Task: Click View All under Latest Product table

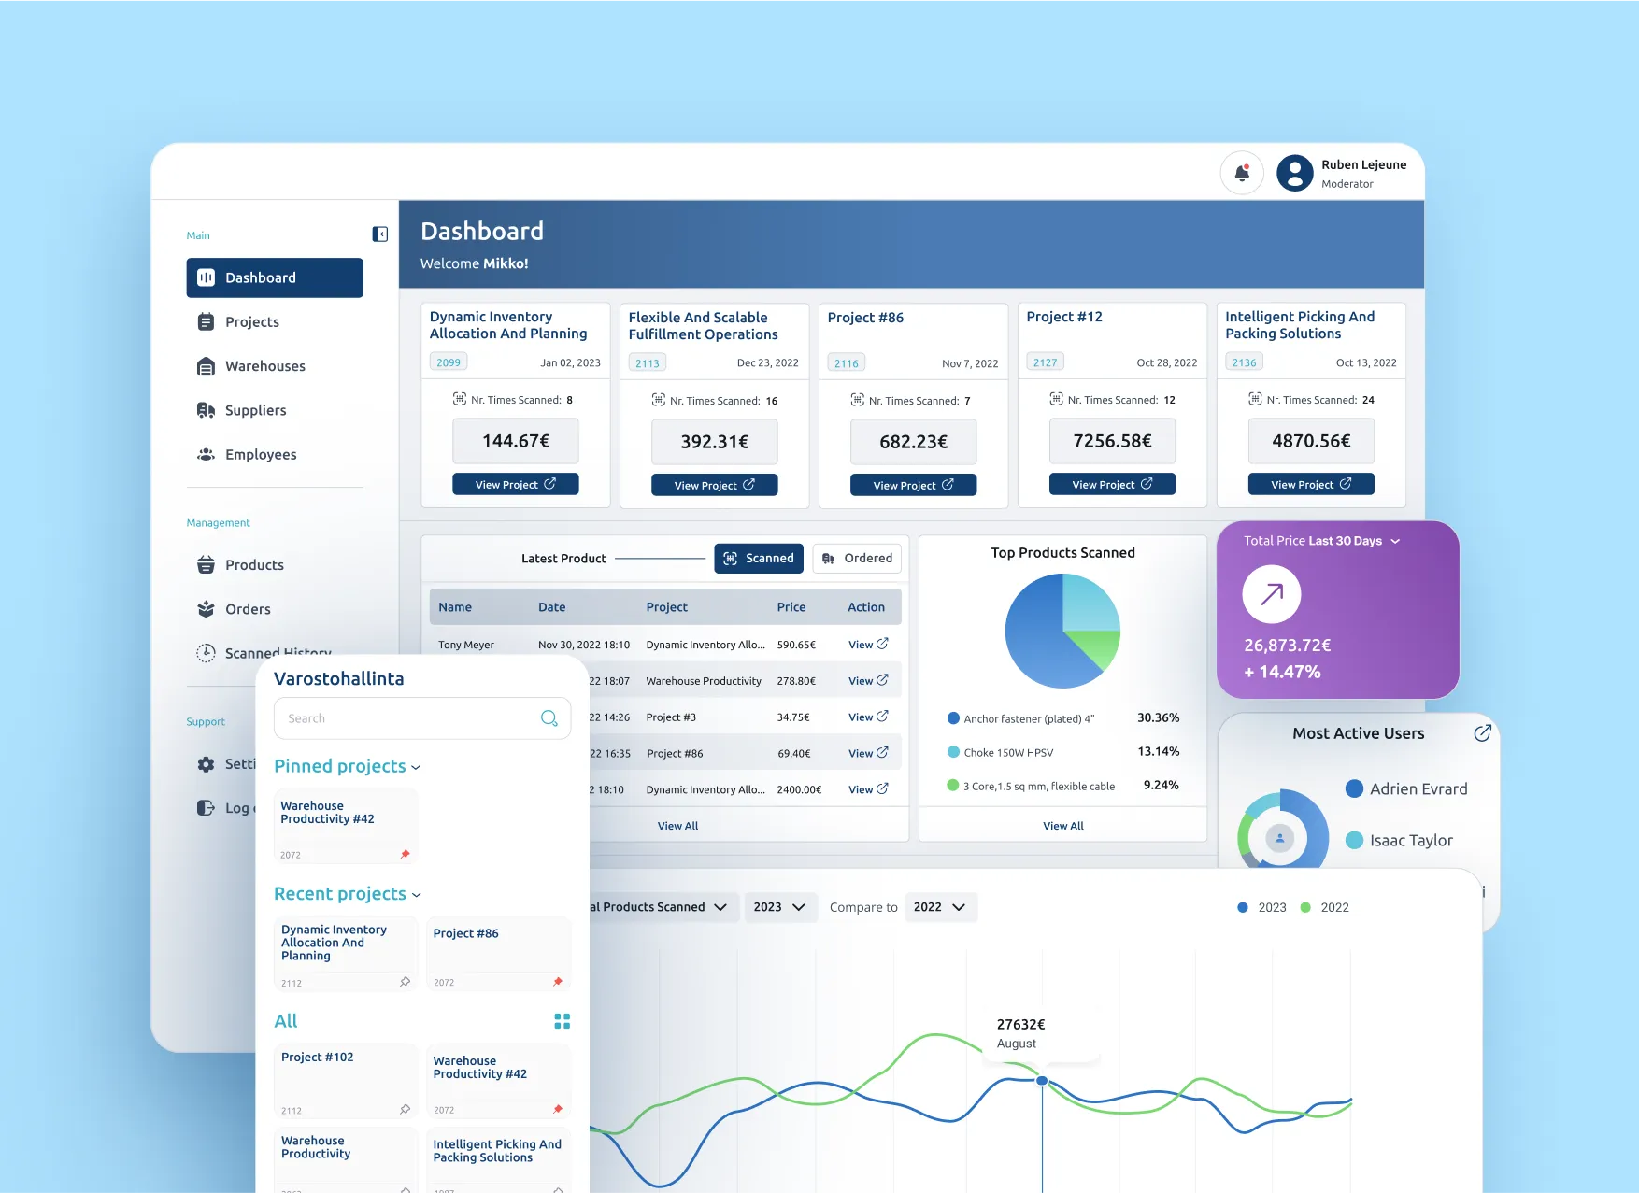Action: click(677, 826)
